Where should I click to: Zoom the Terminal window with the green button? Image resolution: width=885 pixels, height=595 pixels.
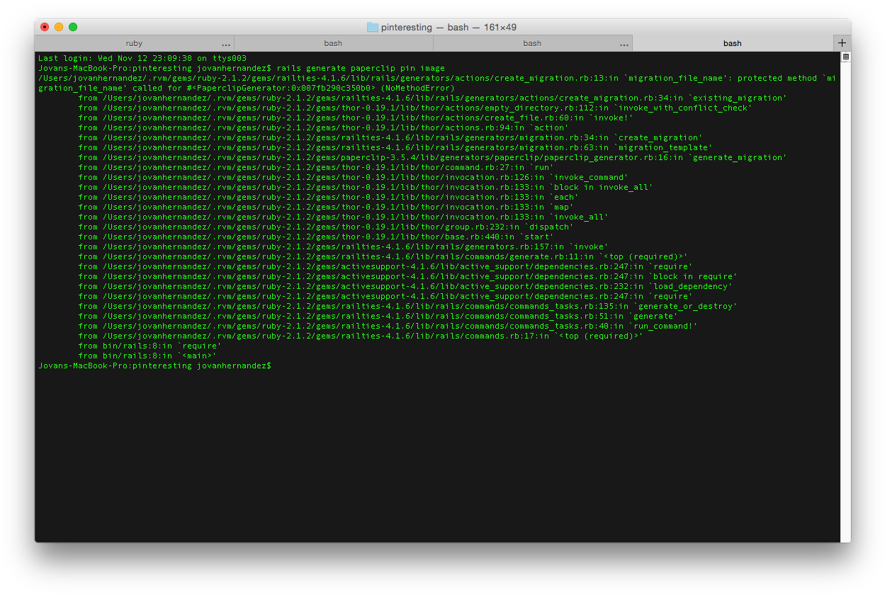(x=73, y=27)
